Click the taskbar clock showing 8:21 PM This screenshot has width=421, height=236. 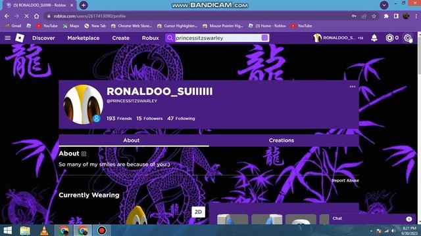409,231
